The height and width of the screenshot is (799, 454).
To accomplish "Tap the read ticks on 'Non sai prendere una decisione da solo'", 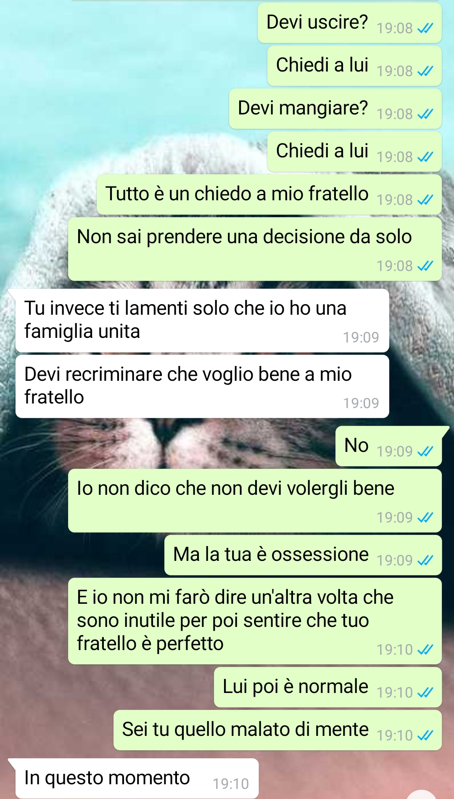I will point(425,266).
